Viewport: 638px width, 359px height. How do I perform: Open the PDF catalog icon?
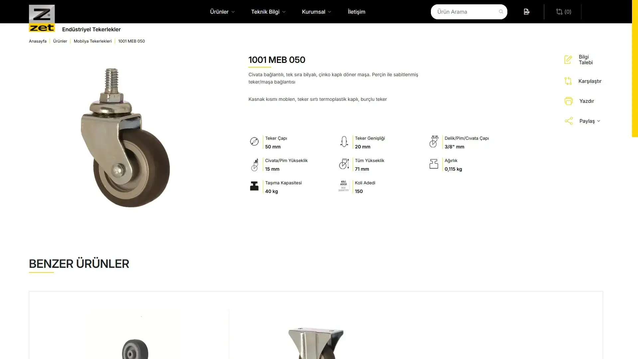527,12
